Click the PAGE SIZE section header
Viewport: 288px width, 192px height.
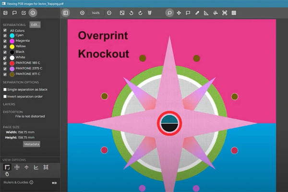click(11, 127)
